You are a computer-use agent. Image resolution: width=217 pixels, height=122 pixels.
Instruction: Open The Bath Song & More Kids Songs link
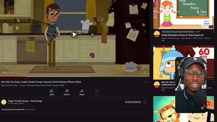(x=42, y=85)
